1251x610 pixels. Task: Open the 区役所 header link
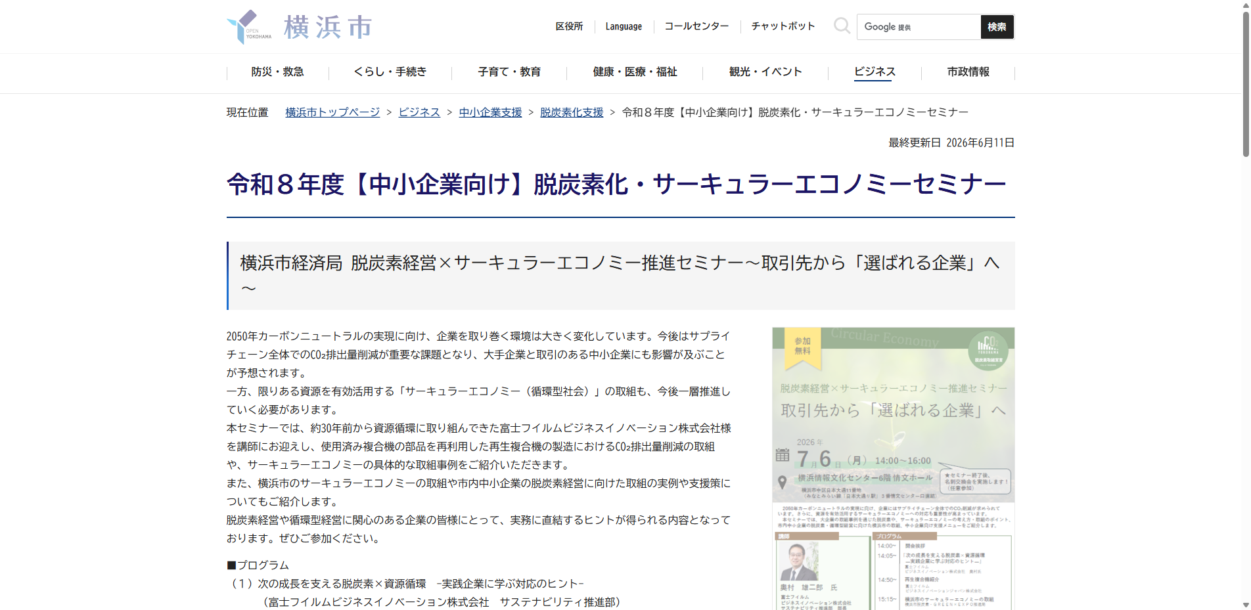(569, 26)
